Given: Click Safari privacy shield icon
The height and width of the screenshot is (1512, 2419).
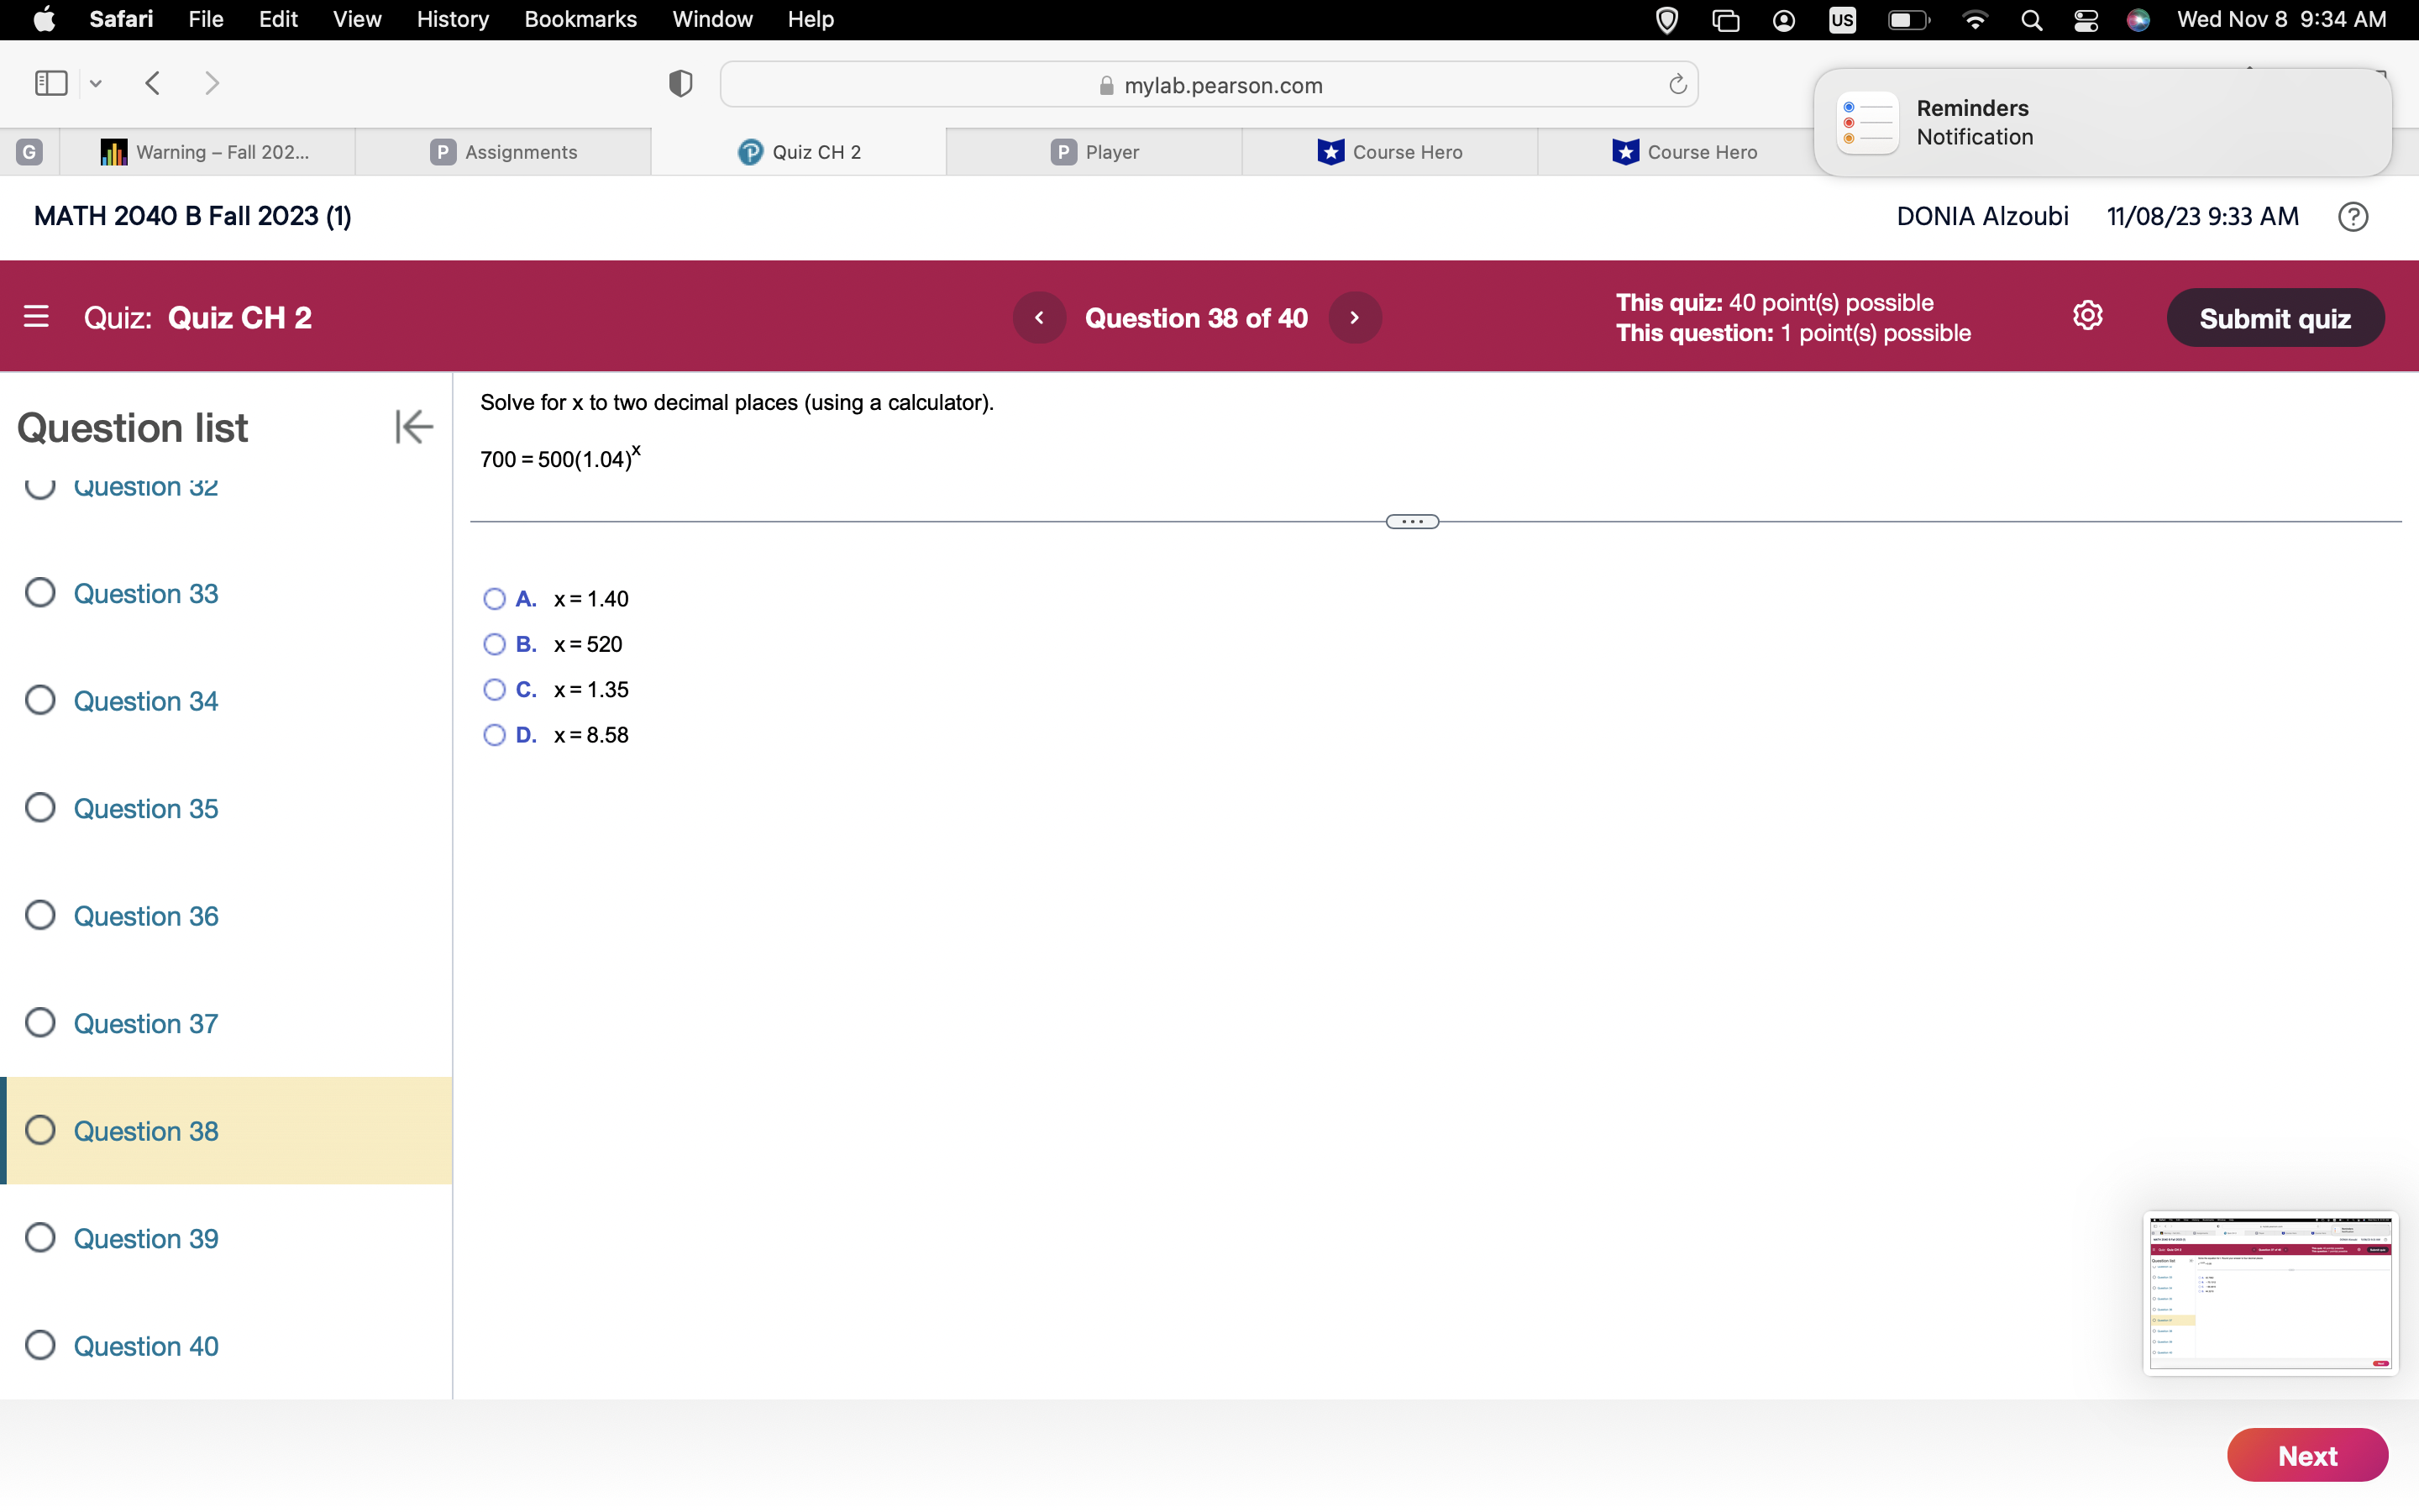Looking at the screenshot, I should tap(680, 84).
